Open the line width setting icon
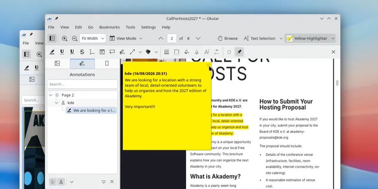Viewport: 378px width, 189px height. (x=166, y=52)
